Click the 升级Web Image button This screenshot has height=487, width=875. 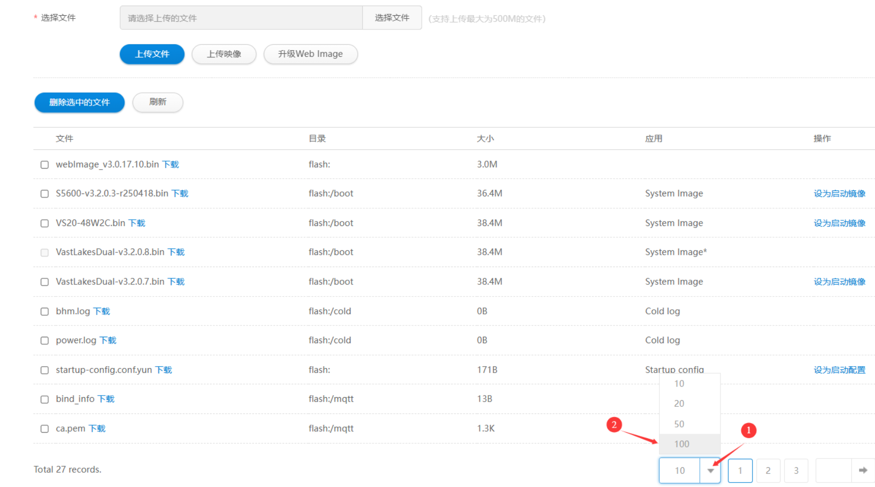310,54
